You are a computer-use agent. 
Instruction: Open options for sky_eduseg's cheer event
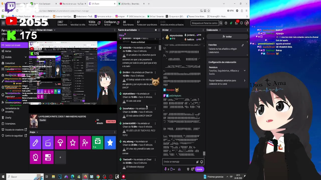point(155,142)
